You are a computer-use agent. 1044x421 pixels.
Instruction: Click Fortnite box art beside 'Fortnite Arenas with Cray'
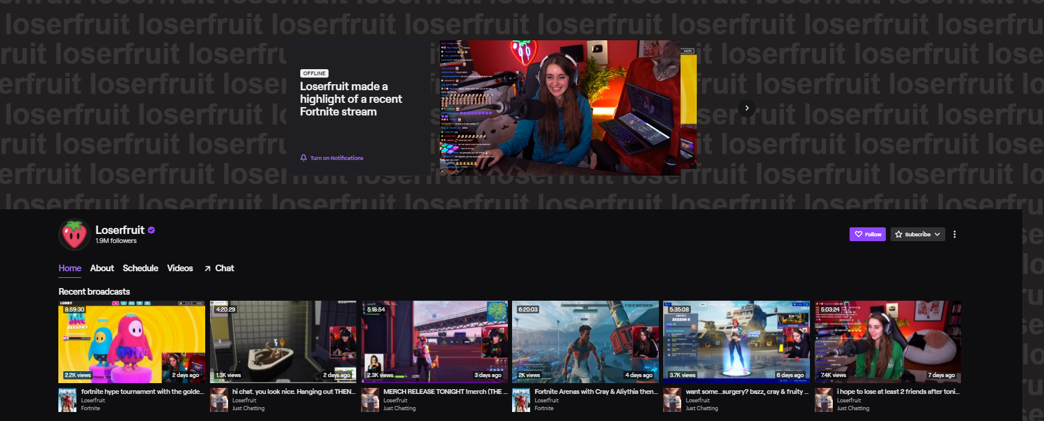[x=521, y=400]
